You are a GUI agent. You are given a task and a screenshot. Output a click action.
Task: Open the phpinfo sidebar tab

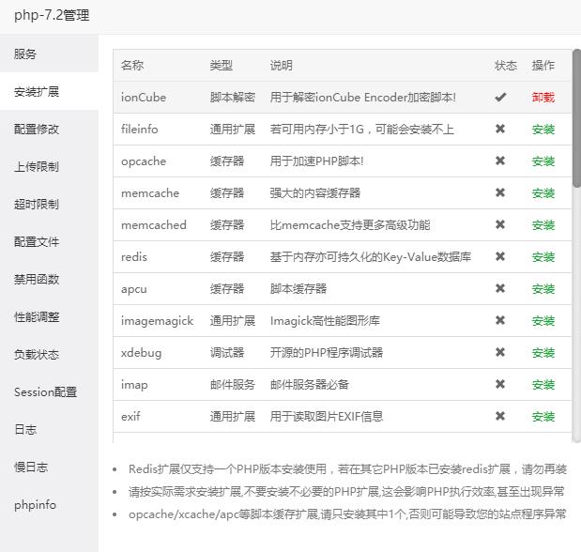coord(49,505)
